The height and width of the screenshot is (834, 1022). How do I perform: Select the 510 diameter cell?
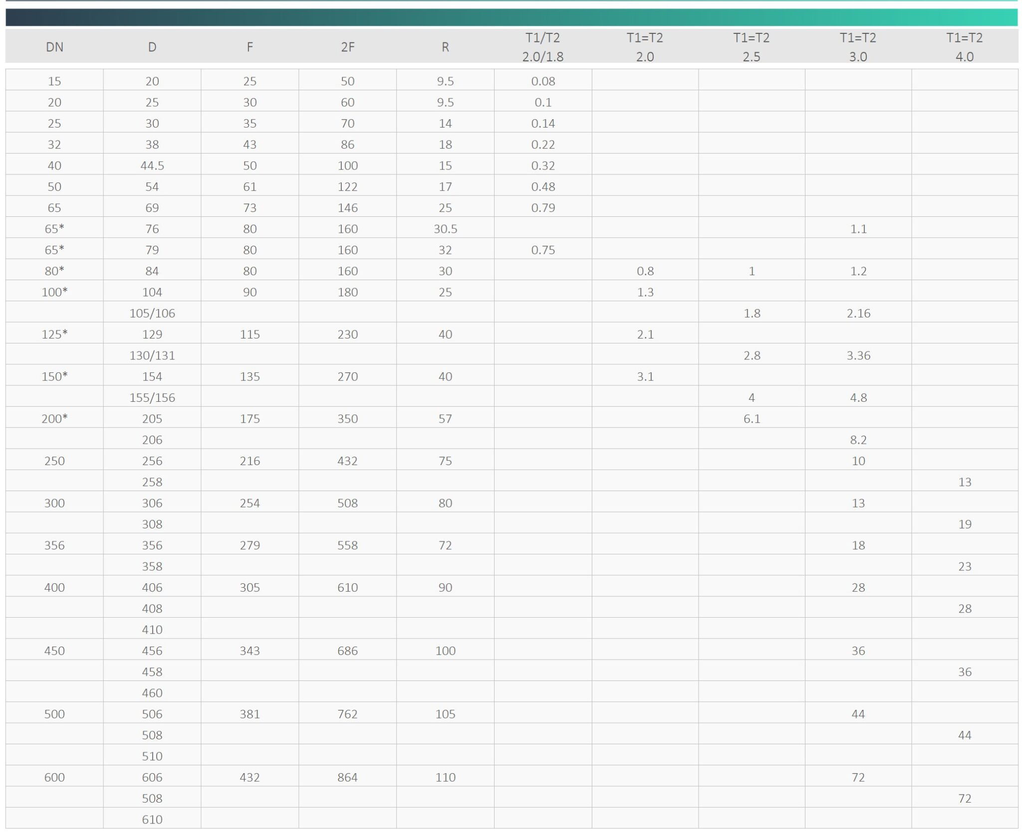(x=152, y=756)
